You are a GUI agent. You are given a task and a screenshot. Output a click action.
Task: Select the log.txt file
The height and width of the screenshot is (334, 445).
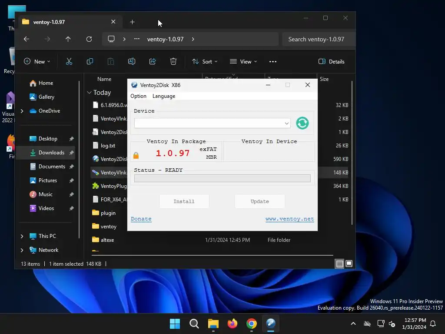tap(108, 146)
